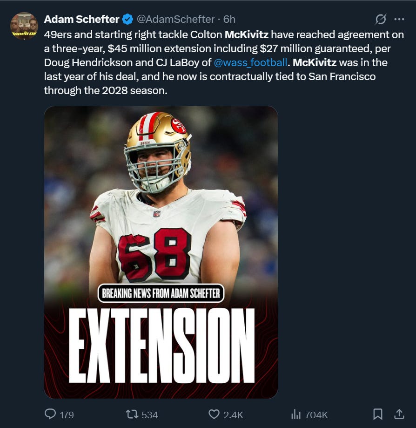Click the blue verified checkmark badge

coord(127,19)
